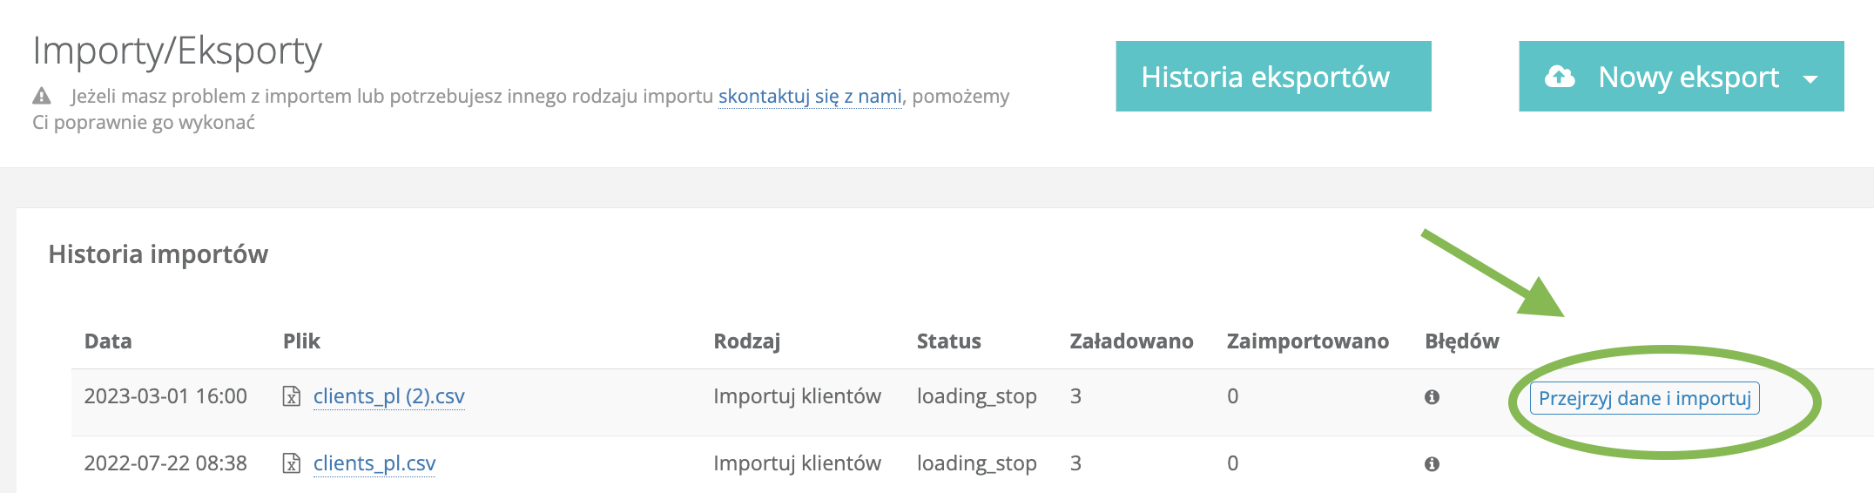Click the Błędów column header

(1461, 341)
